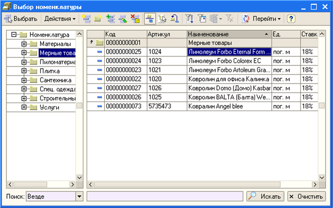333x208 pixels.
Task: Select Ковролин BALTA (Балта) row
Action: point(202,97)
